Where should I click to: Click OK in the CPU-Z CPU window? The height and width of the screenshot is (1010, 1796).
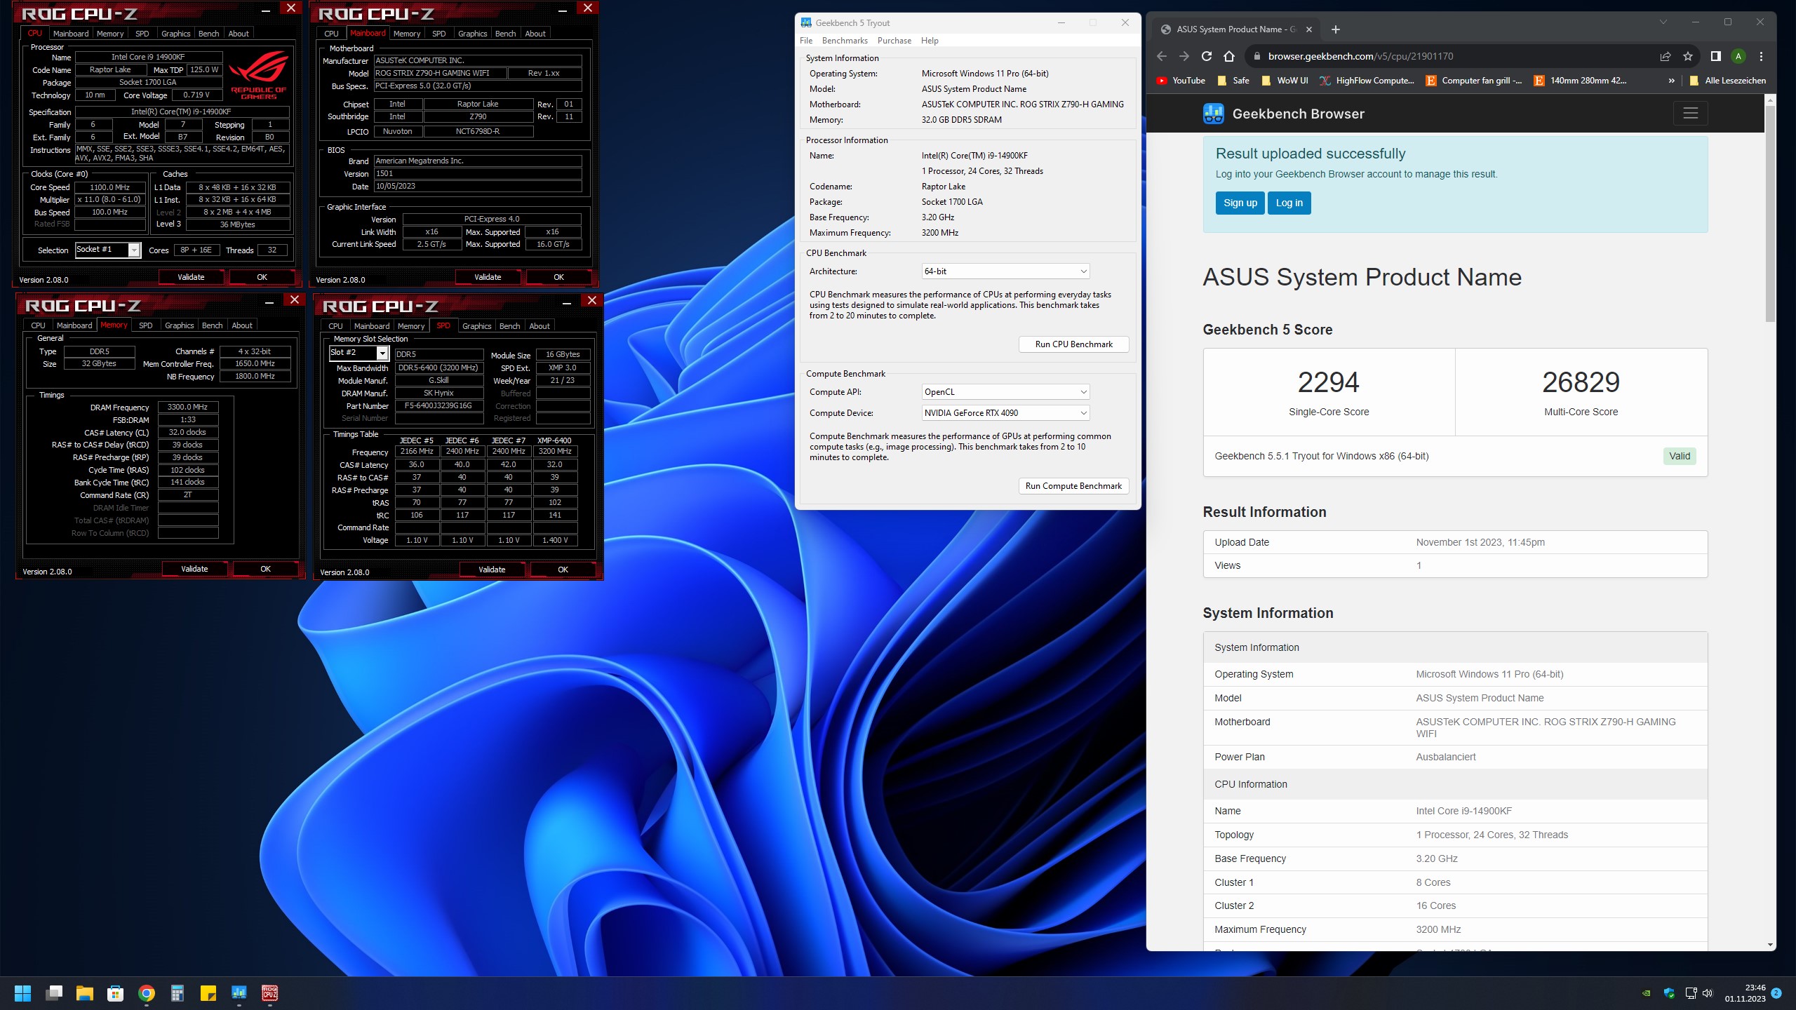point(262,277)
